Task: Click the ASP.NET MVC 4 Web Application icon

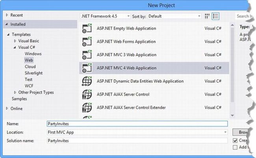Action: pyautogui.click(x=87, y=68)
